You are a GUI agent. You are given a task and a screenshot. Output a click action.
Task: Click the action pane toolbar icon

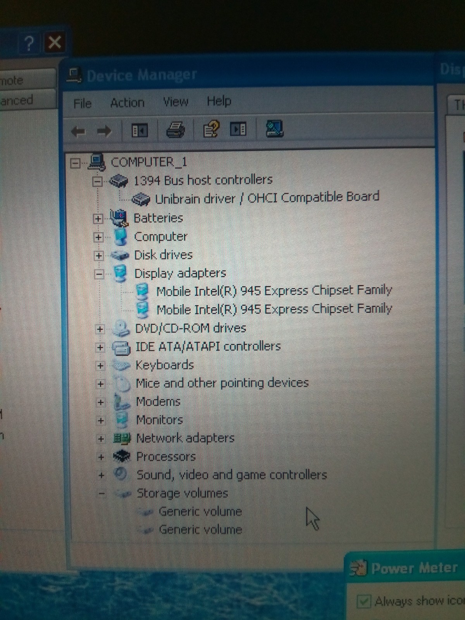238,129
